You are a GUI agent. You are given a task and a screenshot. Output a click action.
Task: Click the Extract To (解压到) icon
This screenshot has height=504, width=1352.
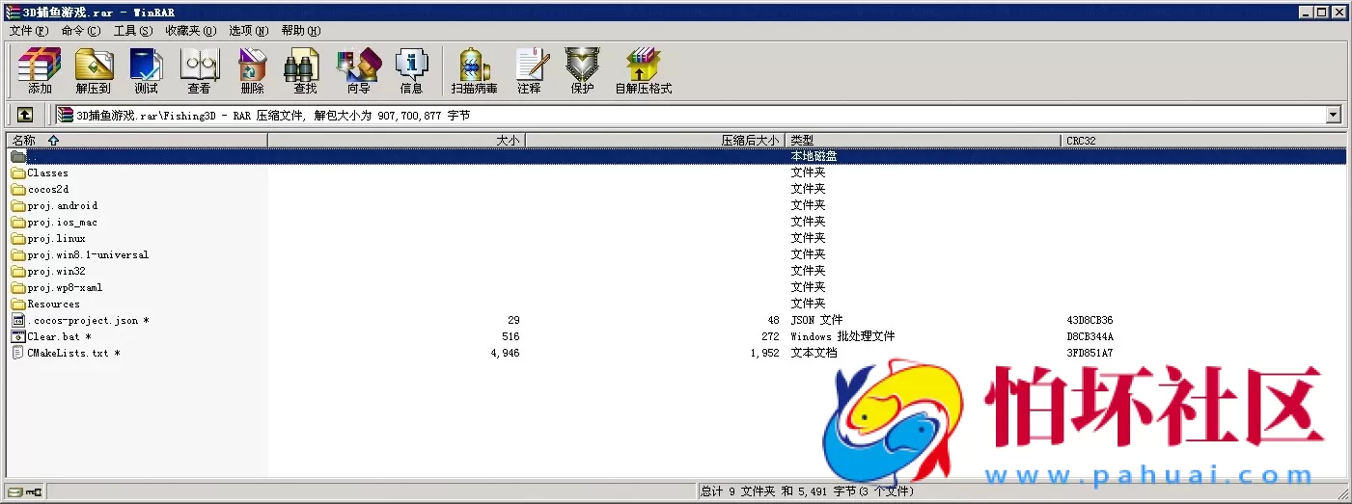coord(94,70)
